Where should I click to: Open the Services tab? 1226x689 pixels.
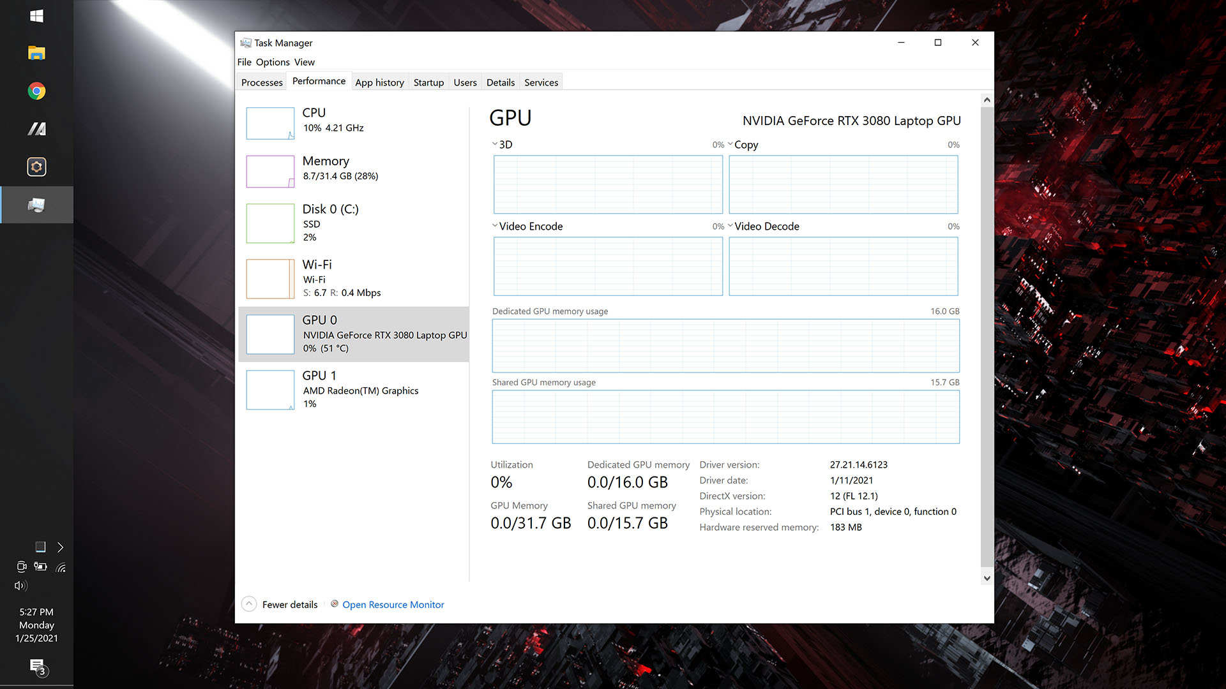(x=541, y=82)
